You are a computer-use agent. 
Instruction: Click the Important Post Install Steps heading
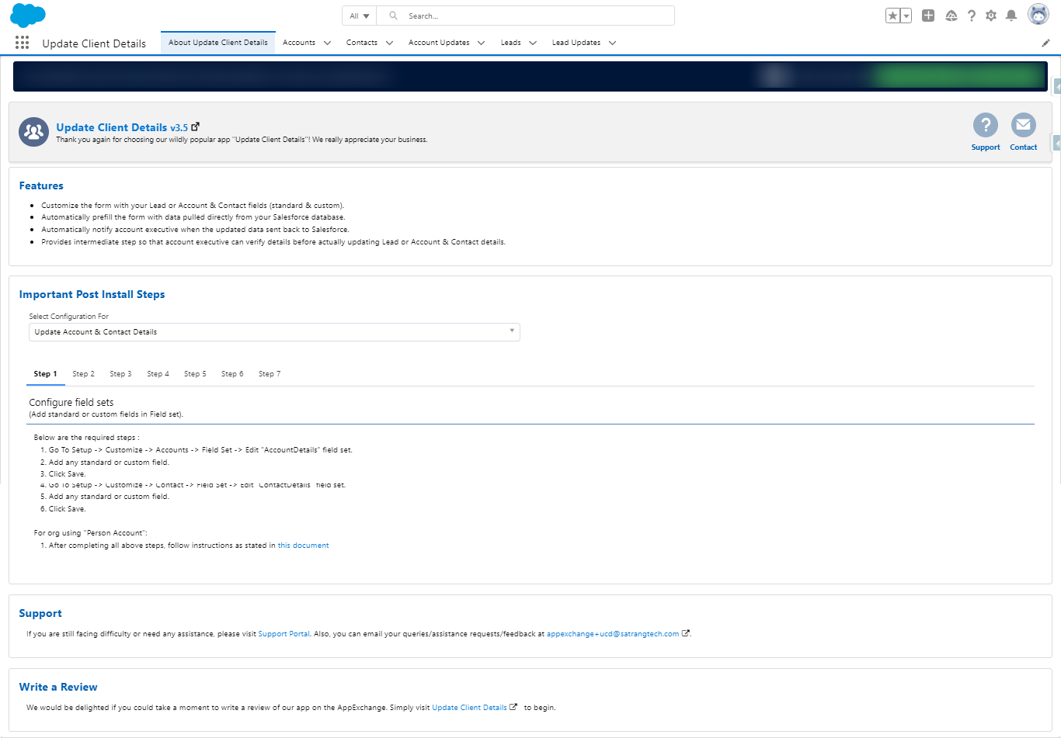(92, 295)
